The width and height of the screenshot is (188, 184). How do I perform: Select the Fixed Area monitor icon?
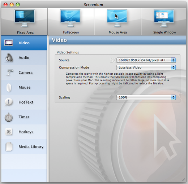25,18
